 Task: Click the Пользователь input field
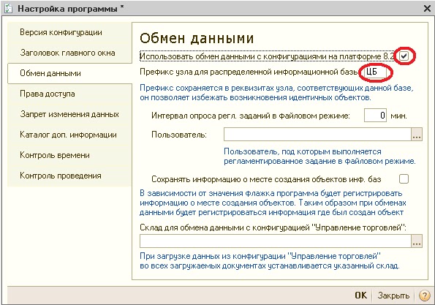point(317,135)
